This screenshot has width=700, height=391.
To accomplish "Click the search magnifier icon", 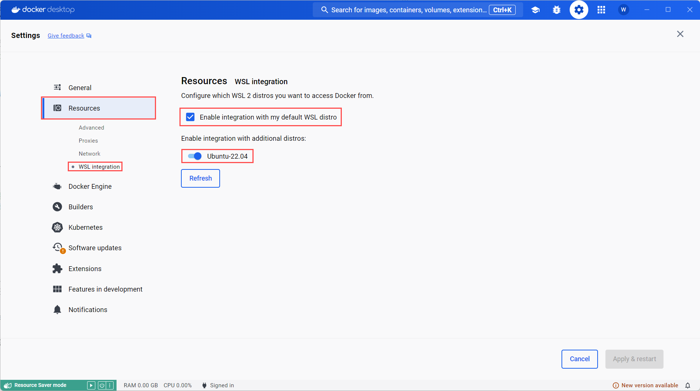I will [x=324, y=10].
